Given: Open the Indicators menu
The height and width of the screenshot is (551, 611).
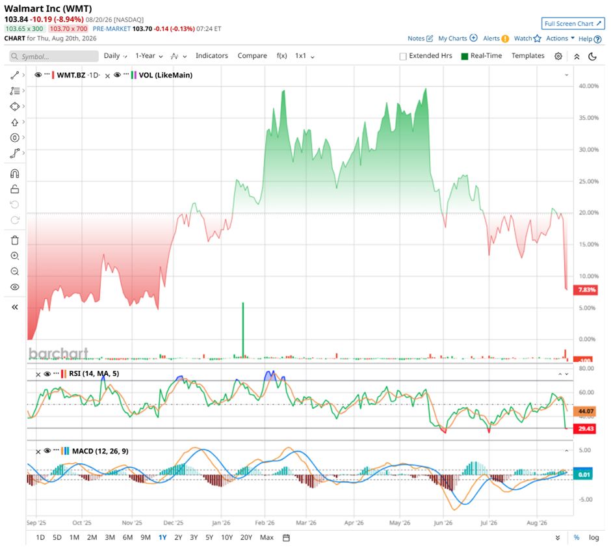Looking at the screenshot, I should 212,56.
